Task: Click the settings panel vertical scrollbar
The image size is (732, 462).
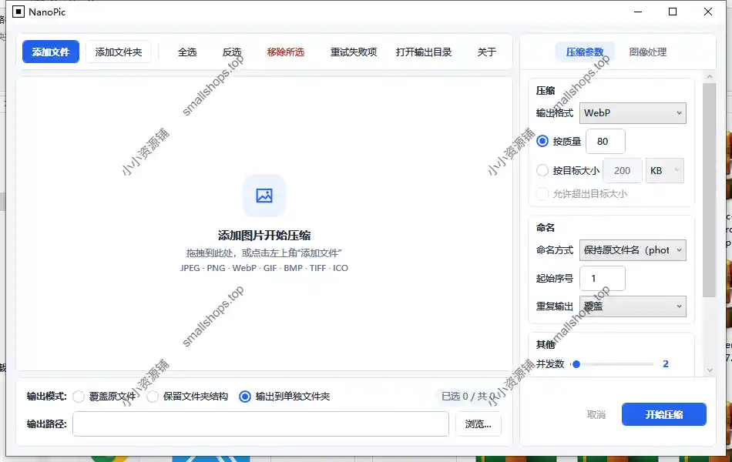Action: click(x=709, y=190)
